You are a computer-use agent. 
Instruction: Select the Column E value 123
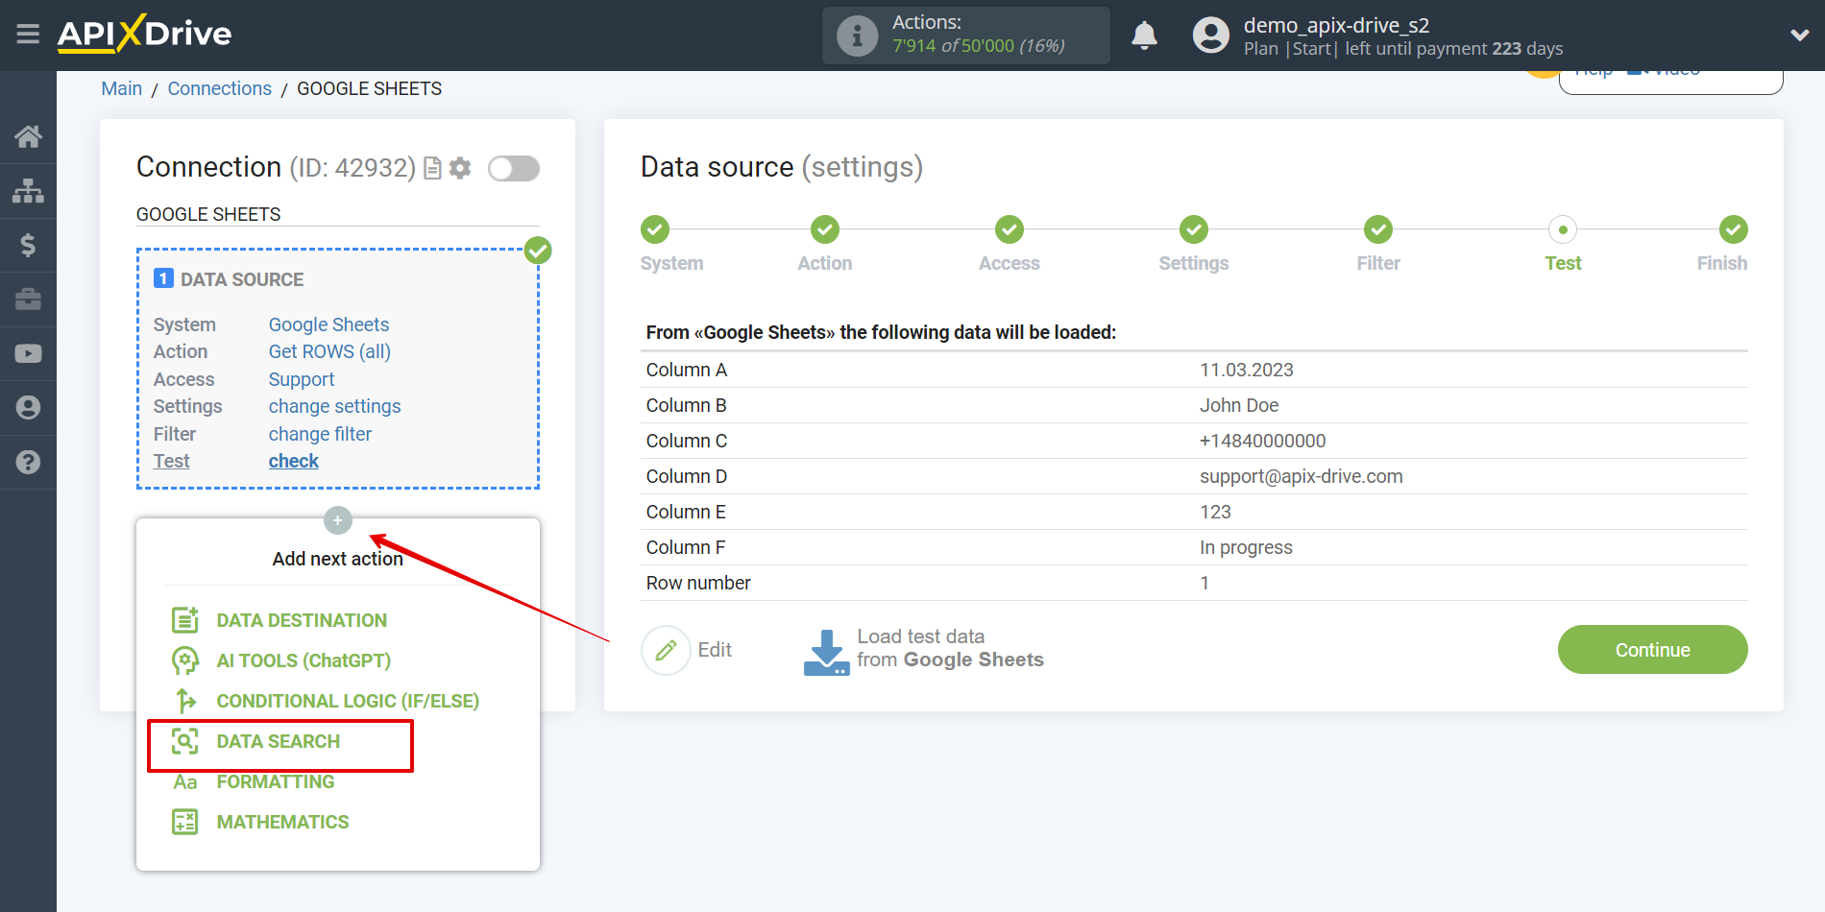click(x=1215, y=512)
